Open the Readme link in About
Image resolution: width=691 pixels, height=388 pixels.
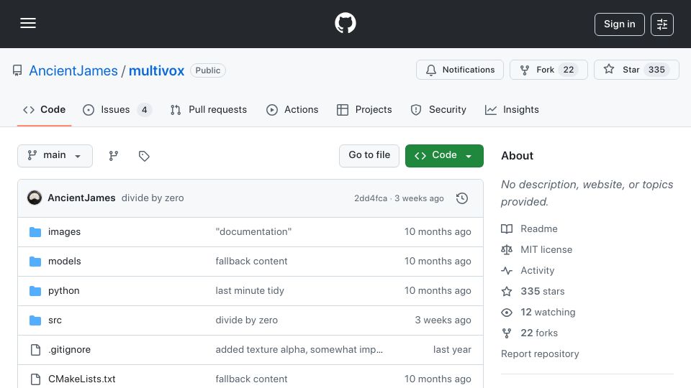click(x=539, y=228)
